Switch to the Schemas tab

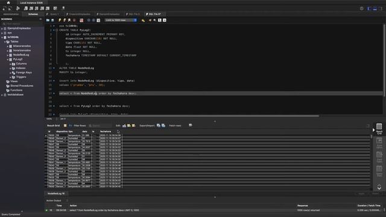click(33, 14)
